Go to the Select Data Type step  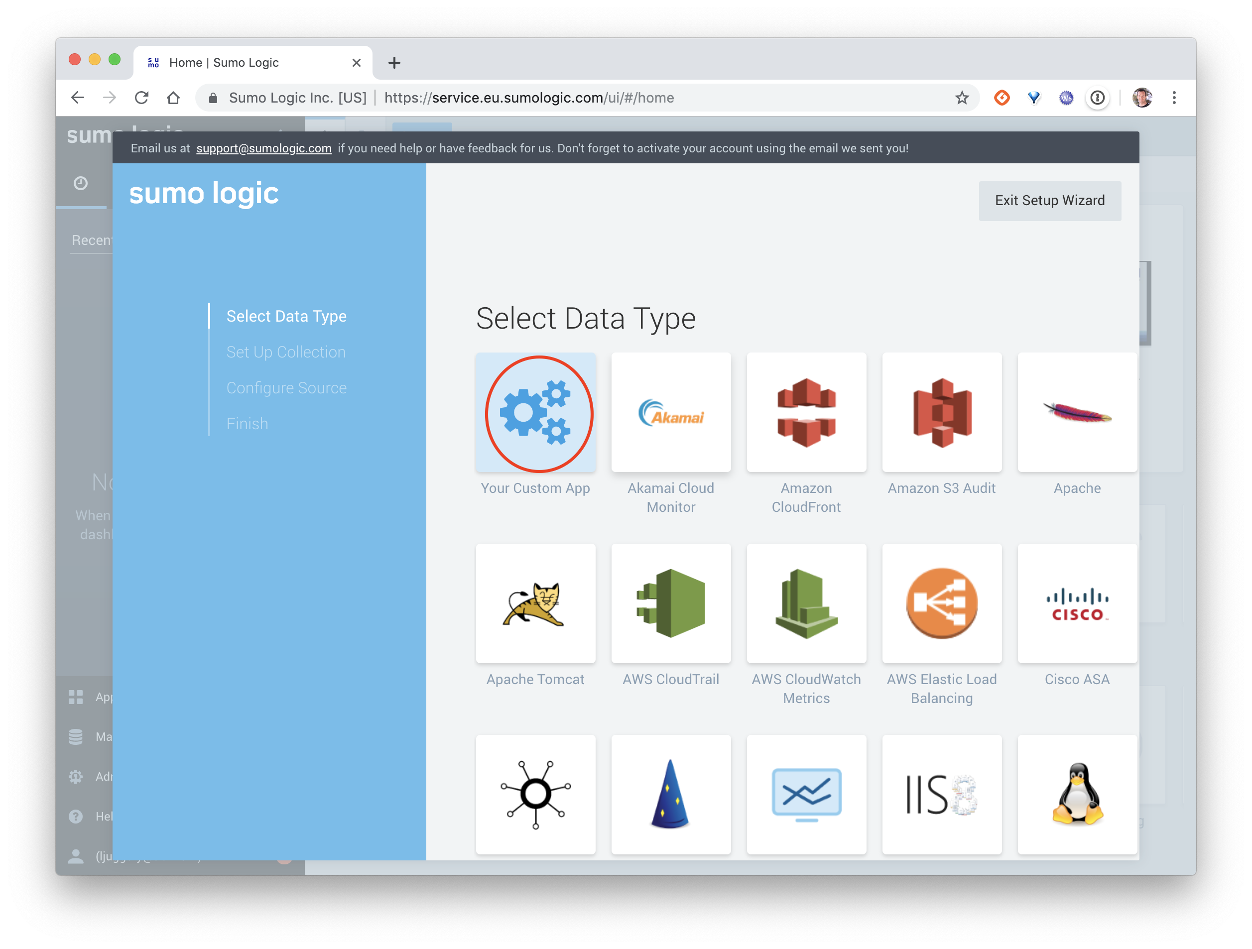tap(286, 316)
